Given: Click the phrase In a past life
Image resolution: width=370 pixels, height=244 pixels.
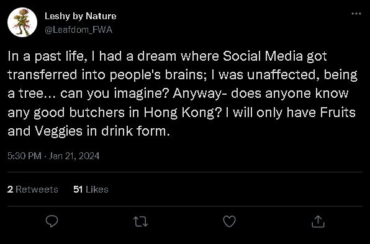Looking at the screenshot, I should (x=46, y=56).
